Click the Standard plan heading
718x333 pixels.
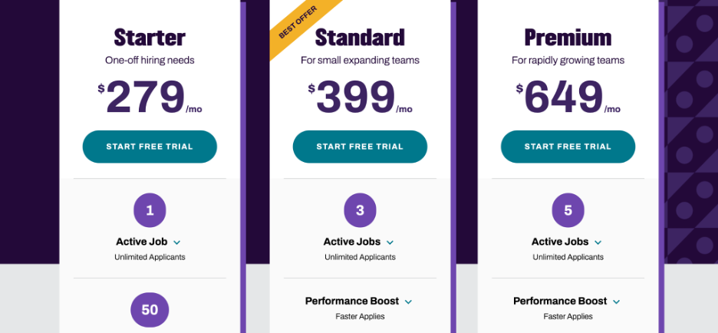click(360, 37)
